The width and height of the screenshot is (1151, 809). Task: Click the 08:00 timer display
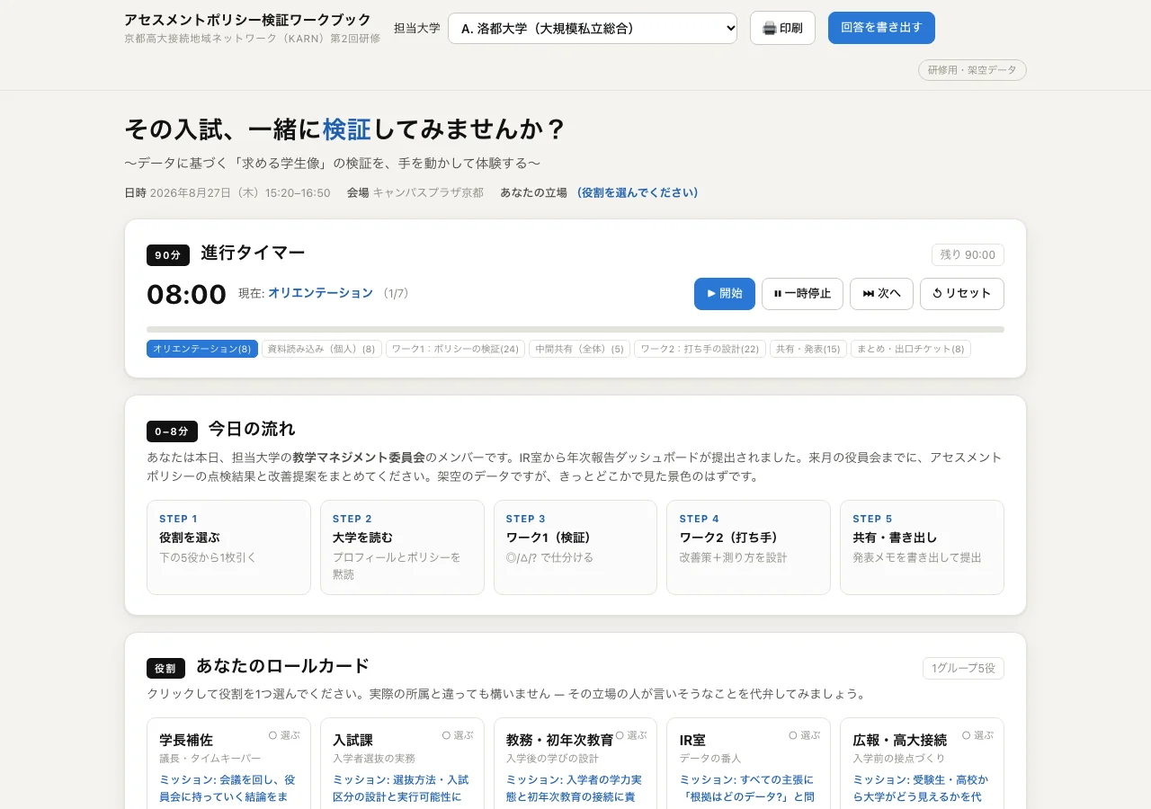click(x=186, y=294)
